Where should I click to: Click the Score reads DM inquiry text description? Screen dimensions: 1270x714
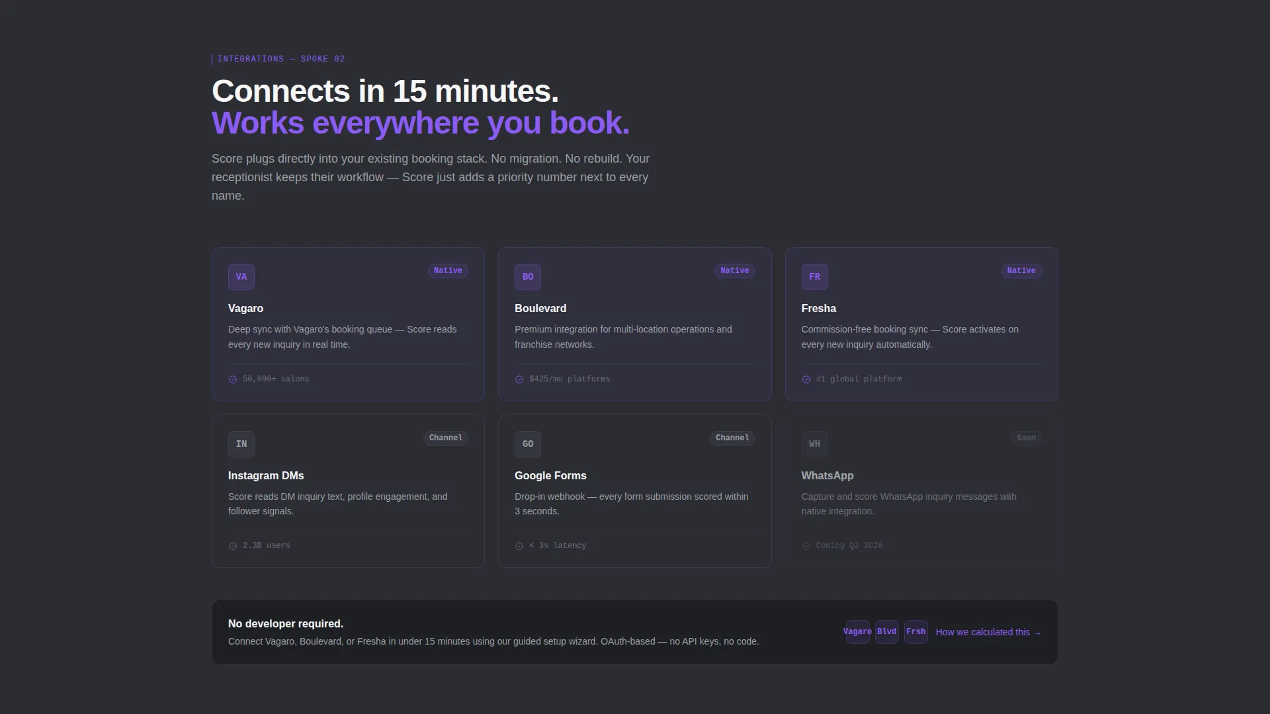(337, 504)
